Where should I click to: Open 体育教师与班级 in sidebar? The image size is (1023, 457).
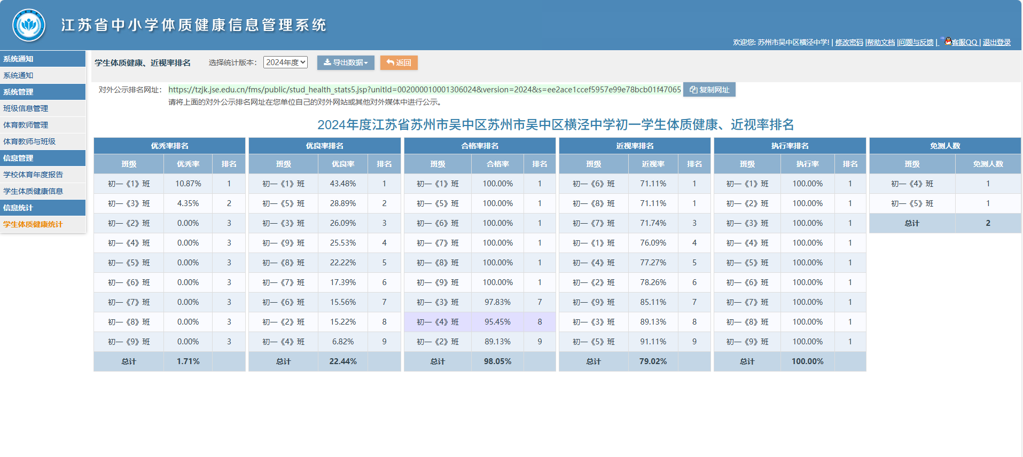[x=43, y=141]
